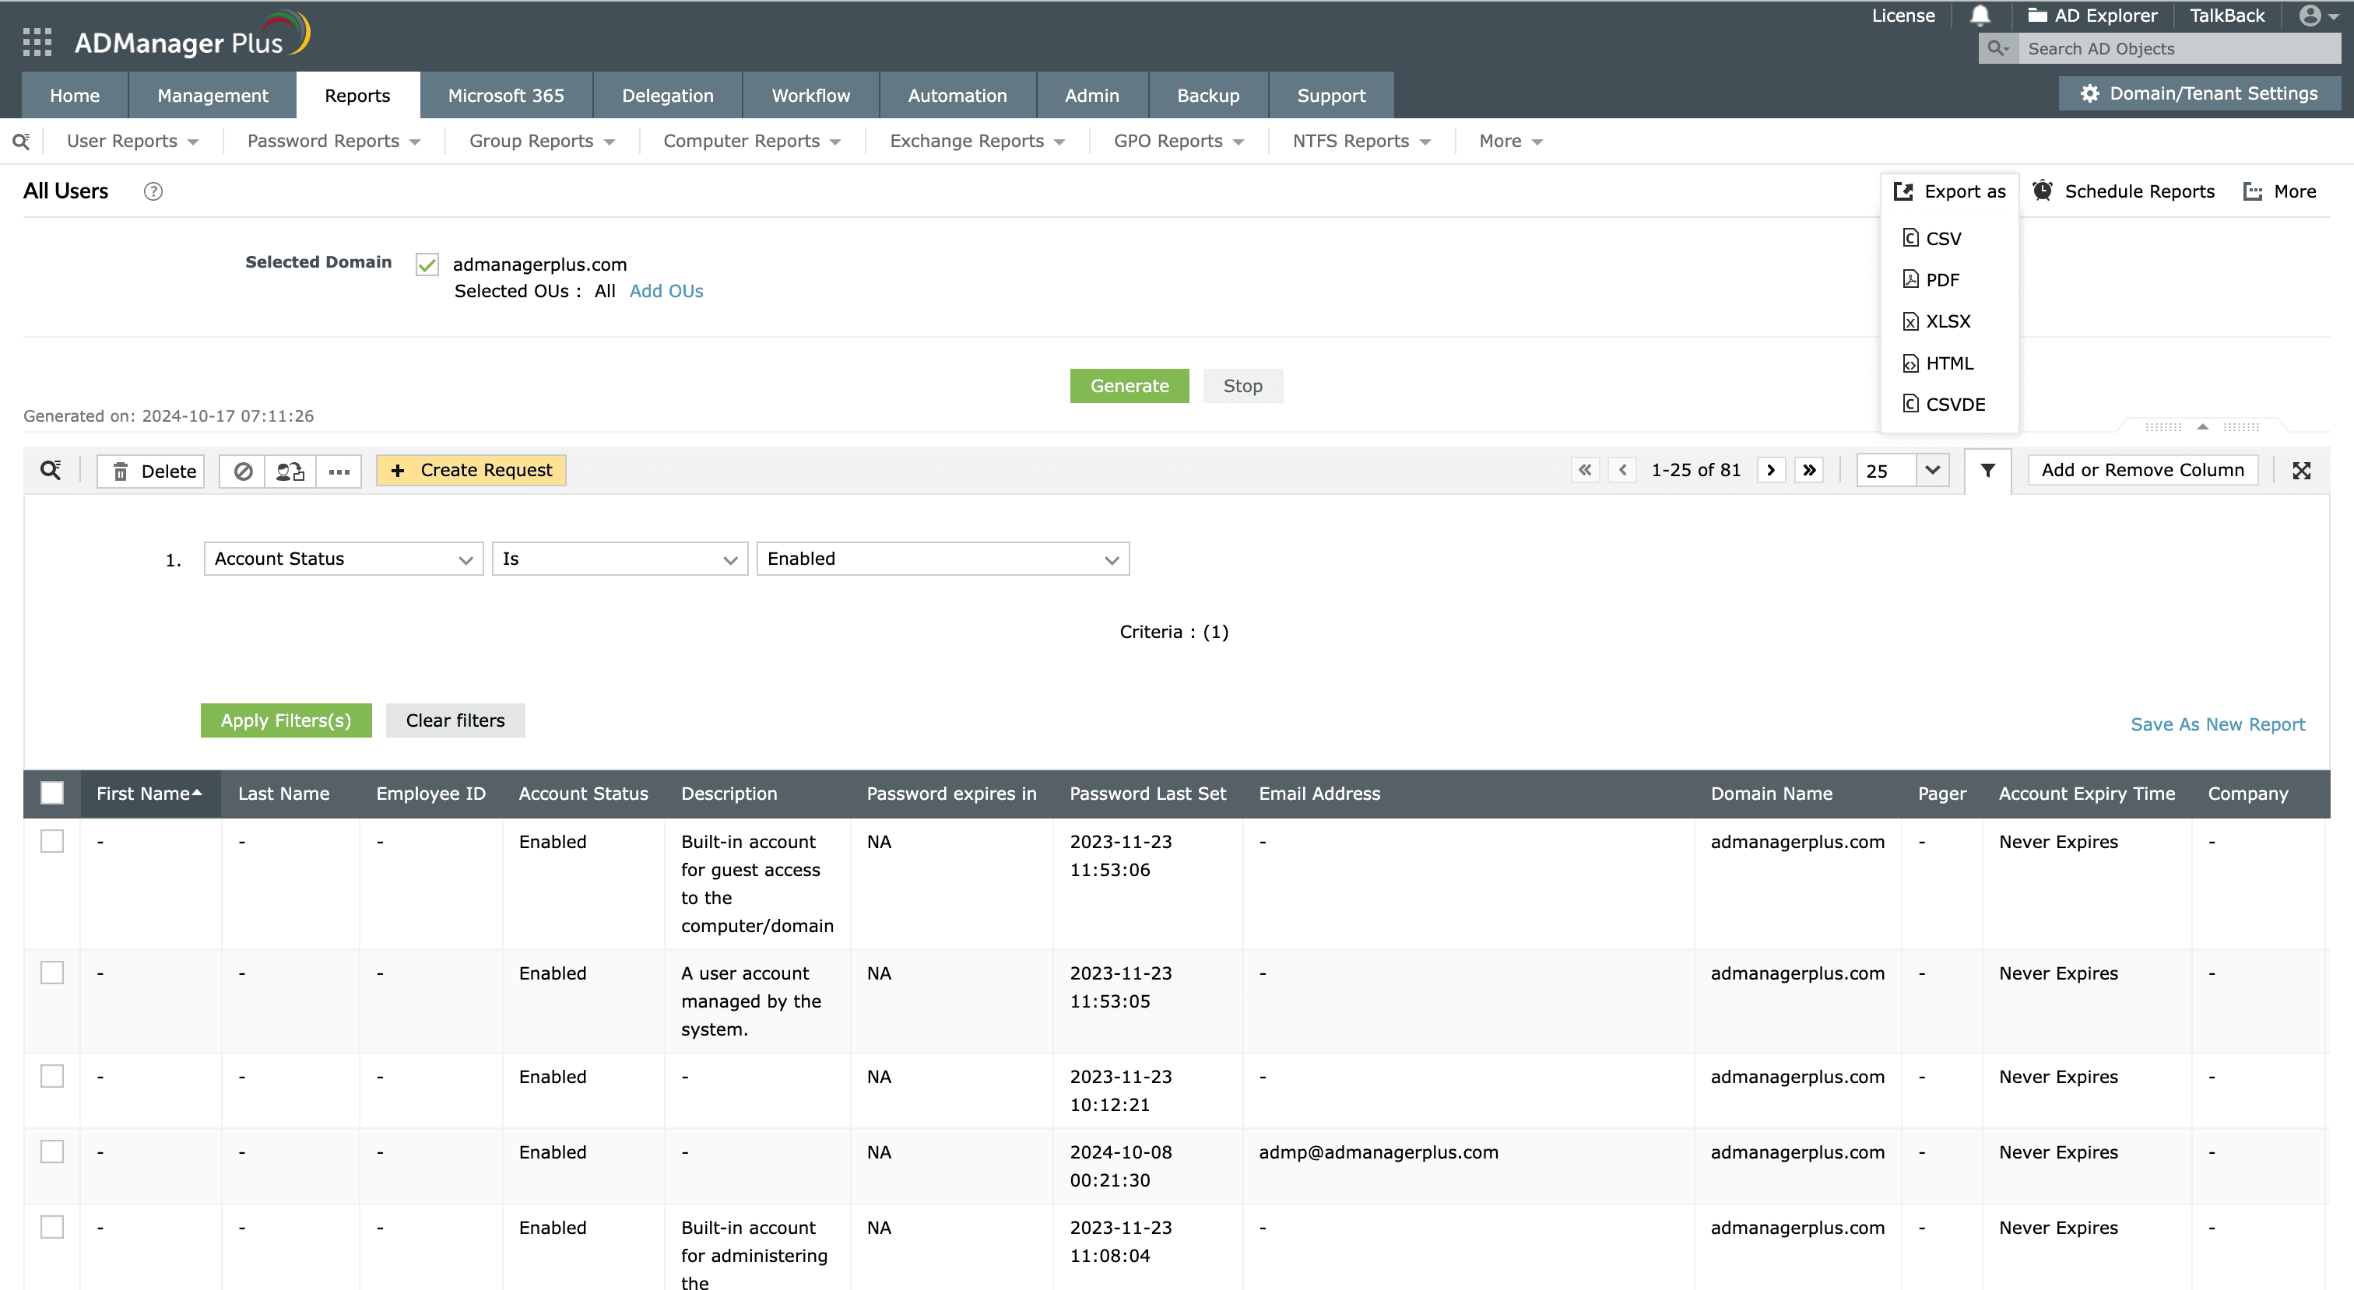
Task: Open the Enabled value dropdown
Action: pos(942,559)
